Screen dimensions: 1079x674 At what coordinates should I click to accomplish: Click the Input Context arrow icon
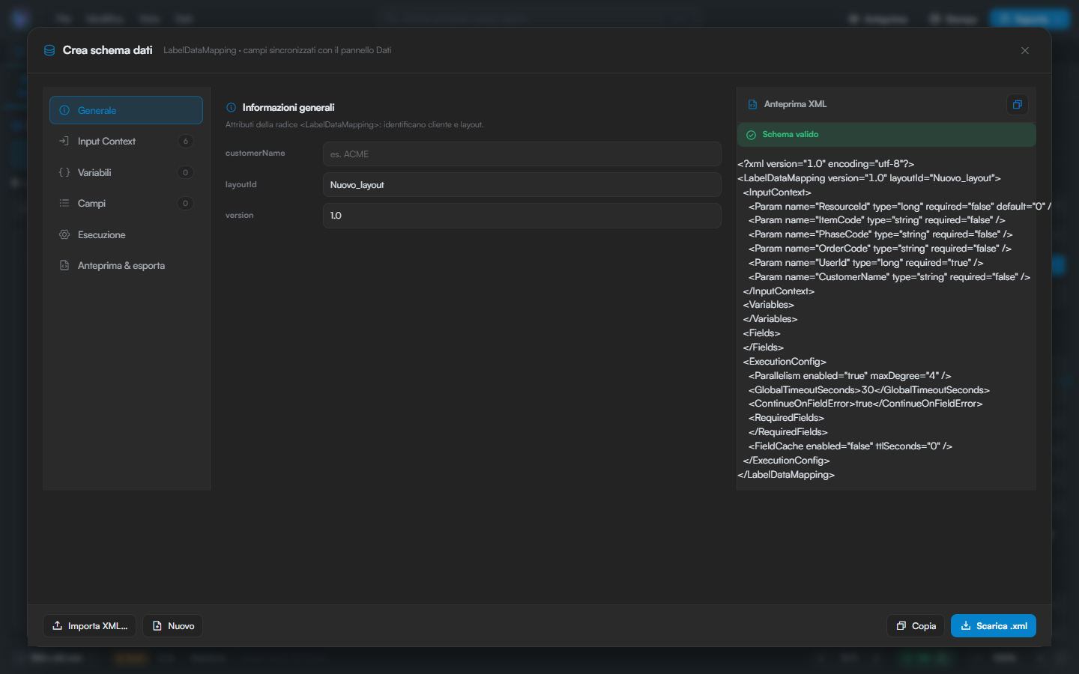[64, 141]
